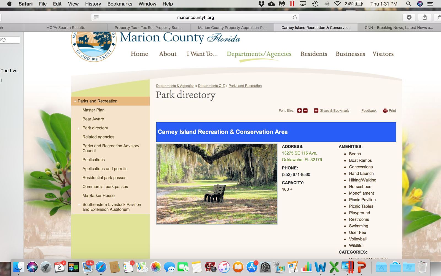Decrease font size with minus icon
Screen dimensions: 441x276
pos(305,111)
